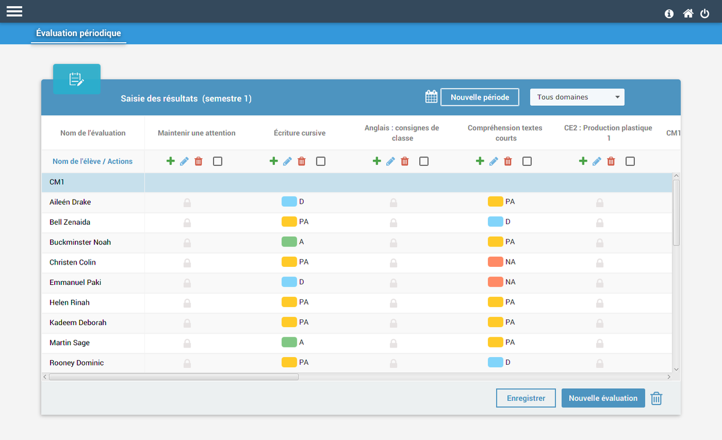Click Christen Colin's orange NA swatch

tap(496, 262)
